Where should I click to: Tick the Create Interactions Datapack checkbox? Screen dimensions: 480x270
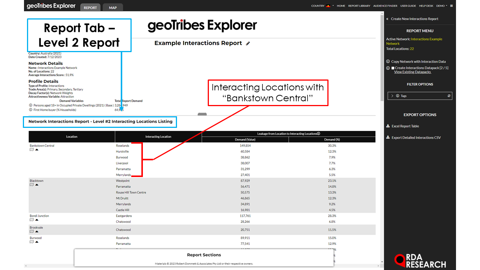pos(393,68)
